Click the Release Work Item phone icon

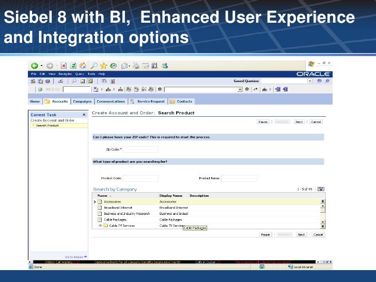pos(120,89)
